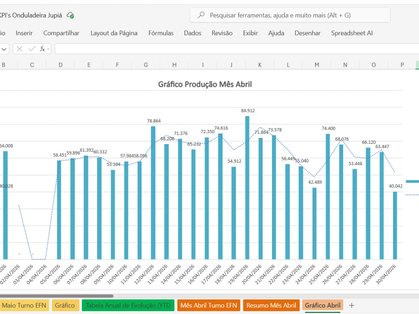Viewport: 419px width, 314px height.
Task: Select the Gráfico Abril sheet tab
Action: (x=323, y=306)
